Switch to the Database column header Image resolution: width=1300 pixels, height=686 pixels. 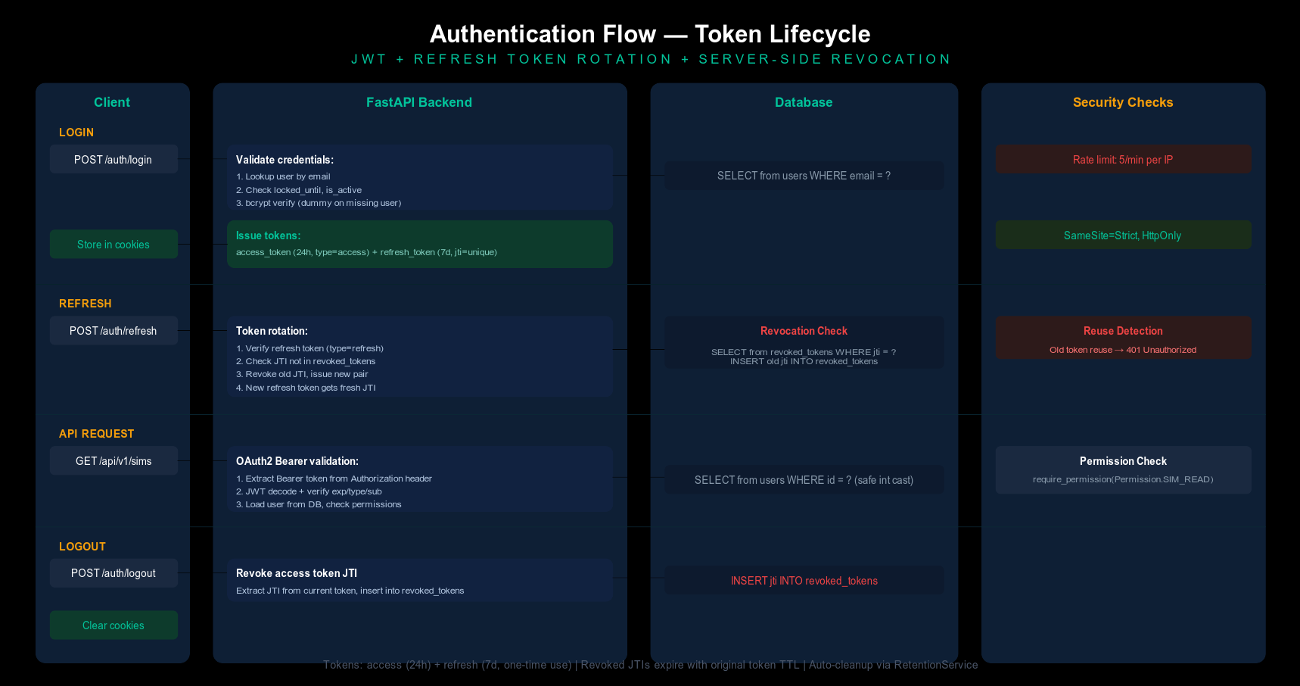(x=804, y=101)
